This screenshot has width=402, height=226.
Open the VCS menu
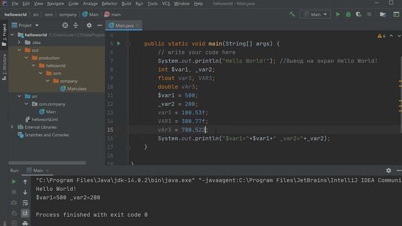pos(166,4)
